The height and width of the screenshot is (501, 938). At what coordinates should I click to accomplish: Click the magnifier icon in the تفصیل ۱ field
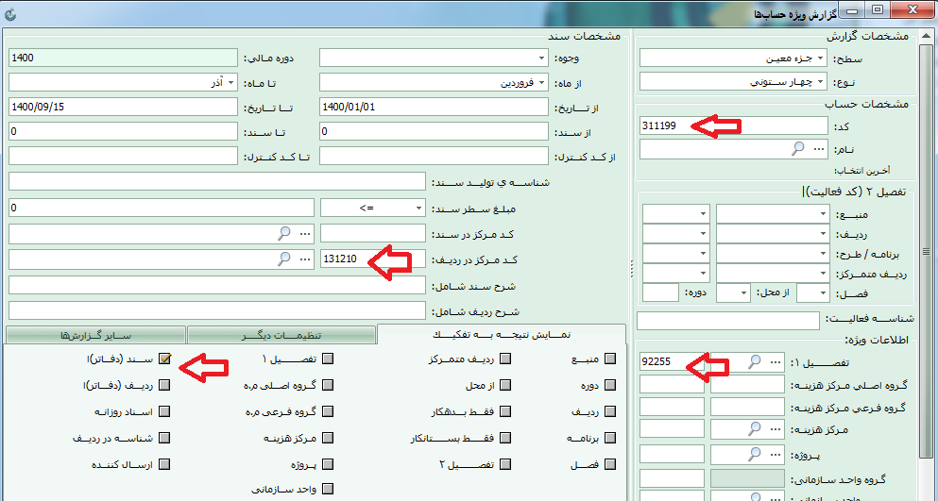755,361
